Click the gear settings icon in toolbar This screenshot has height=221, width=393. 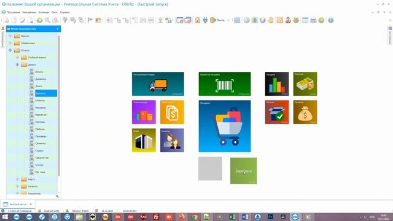coord(247,20)
